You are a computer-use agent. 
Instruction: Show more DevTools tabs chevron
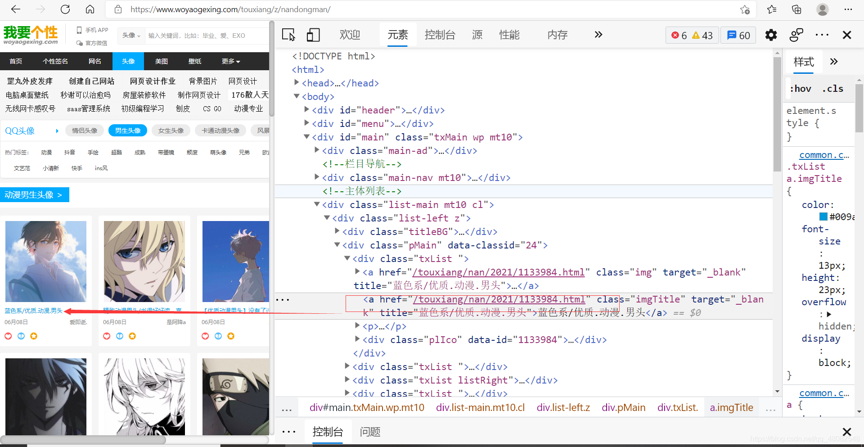[x=598, y=35]
